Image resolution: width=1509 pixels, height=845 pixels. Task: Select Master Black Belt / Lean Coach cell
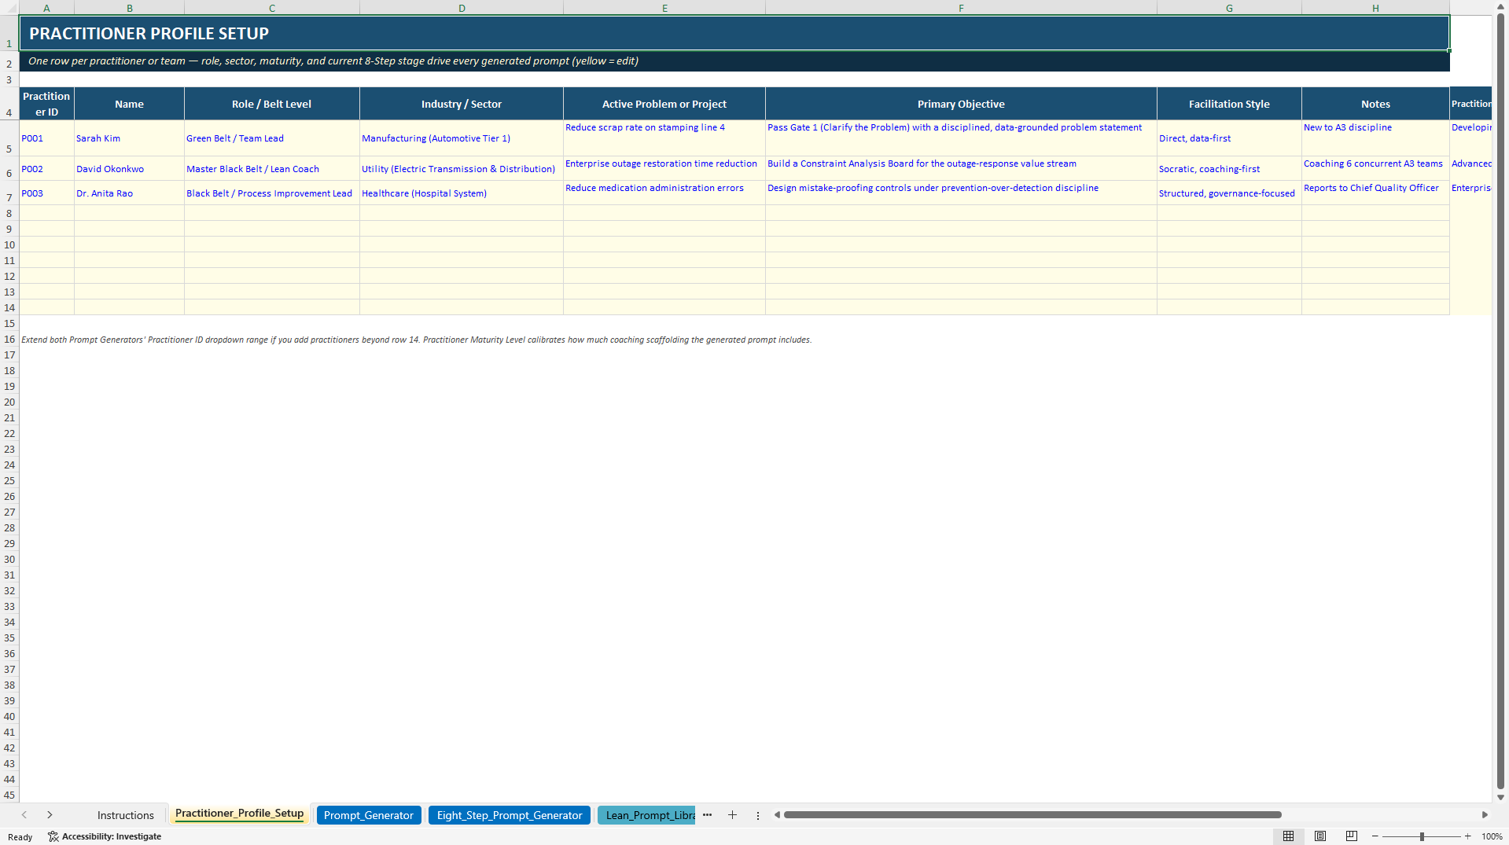271,169
